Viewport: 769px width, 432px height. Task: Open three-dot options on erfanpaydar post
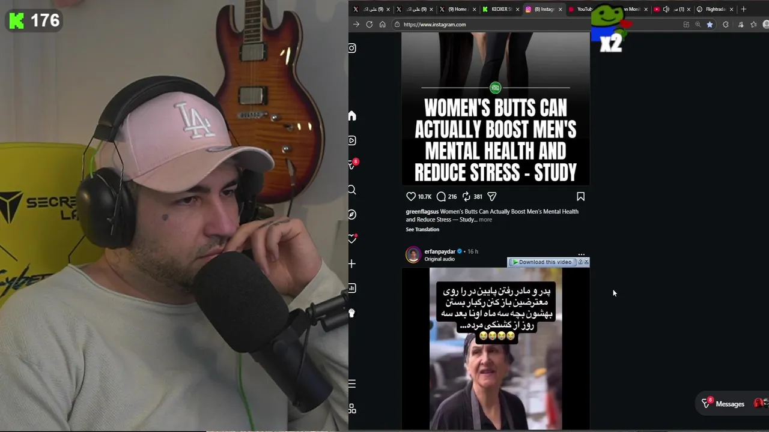click(x=581, y=254)
